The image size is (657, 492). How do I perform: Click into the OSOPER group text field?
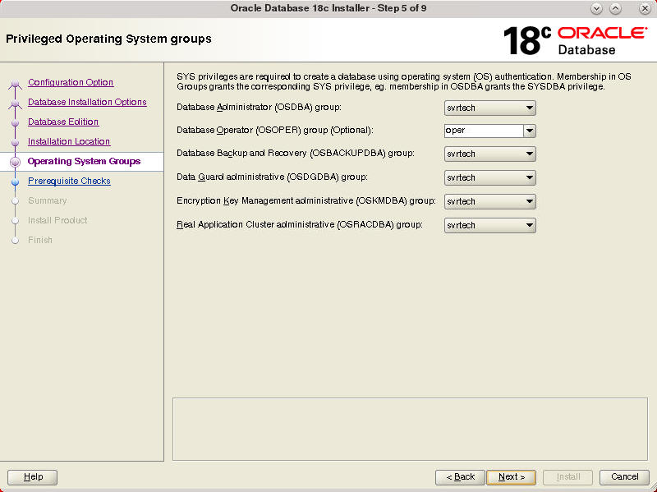click(x=484, y=131)
